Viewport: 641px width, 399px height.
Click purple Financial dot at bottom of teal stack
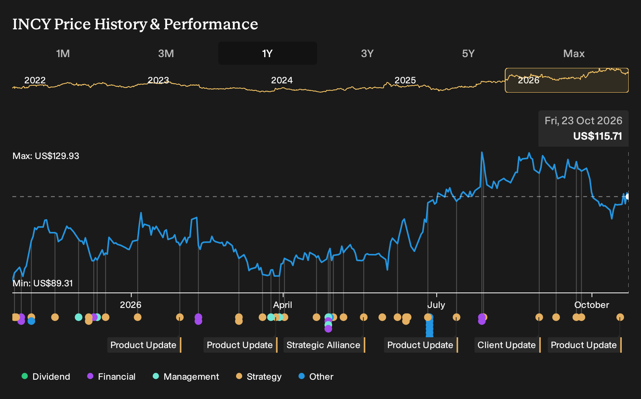[328, 329]
